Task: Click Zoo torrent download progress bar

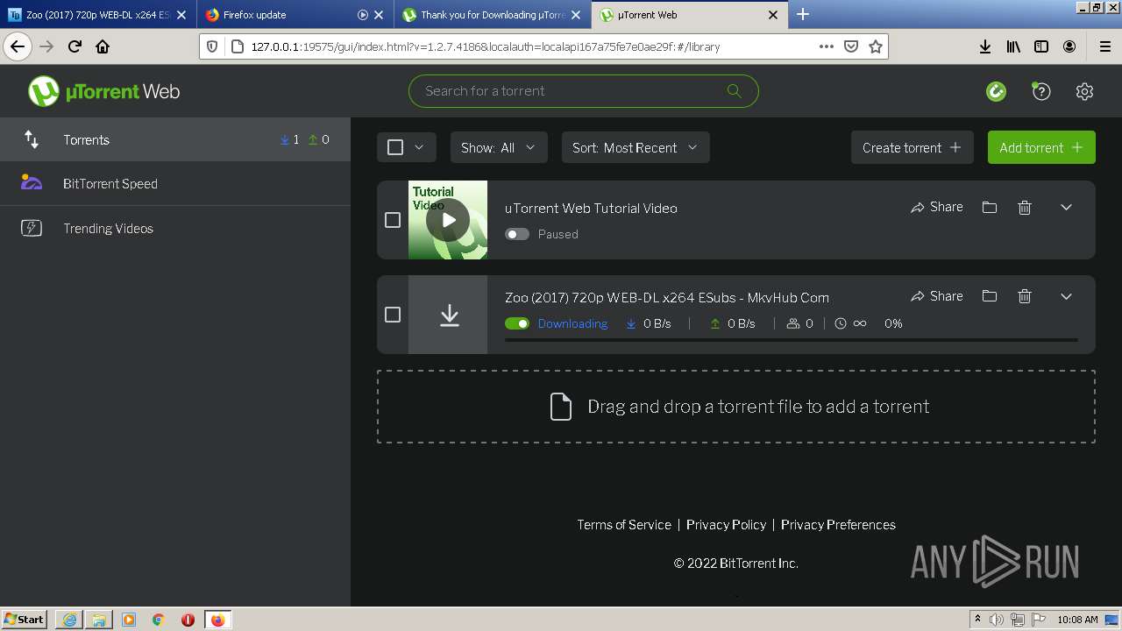Action: (792, 340)
